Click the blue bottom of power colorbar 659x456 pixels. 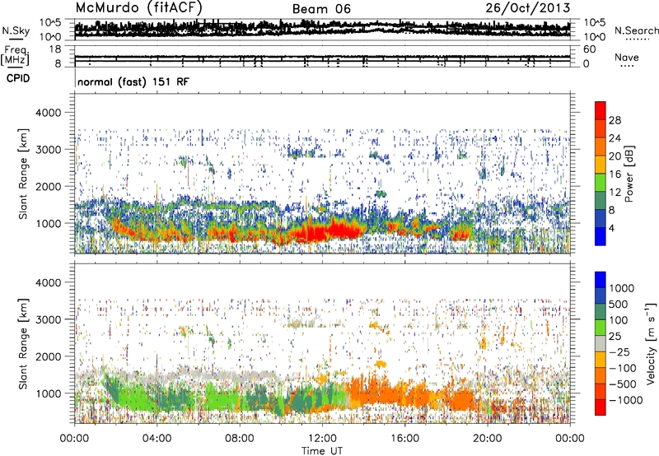601,236
